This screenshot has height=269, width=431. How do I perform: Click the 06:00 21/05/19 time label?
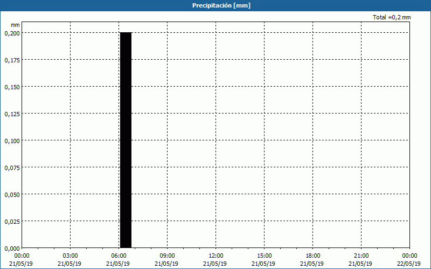[x=118, y=260]
